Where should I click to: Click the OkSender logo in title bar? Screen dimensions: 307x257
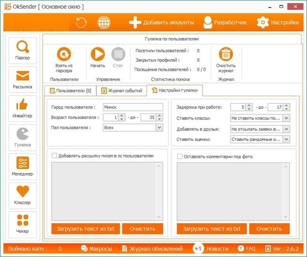(x=8, y=6)
